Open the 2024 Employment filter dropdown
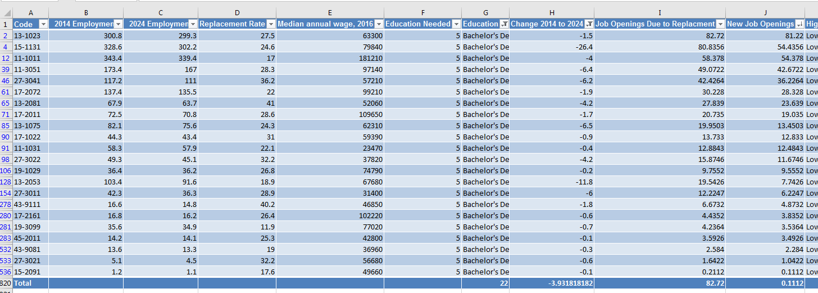This screenshot has width=818, height=293. pos(193,24)
